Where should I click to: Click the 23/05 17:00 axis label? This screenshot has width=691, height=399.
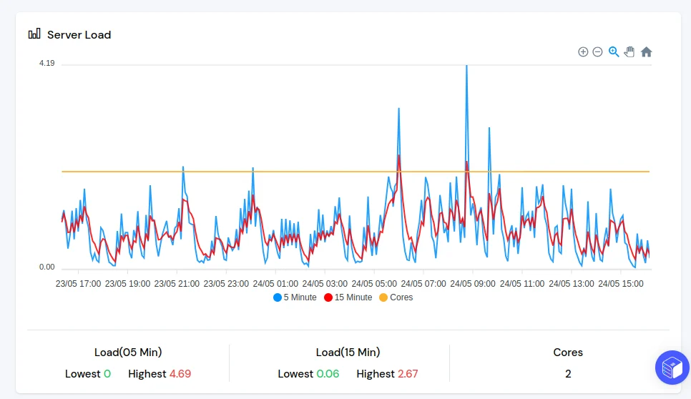[78, 284]
